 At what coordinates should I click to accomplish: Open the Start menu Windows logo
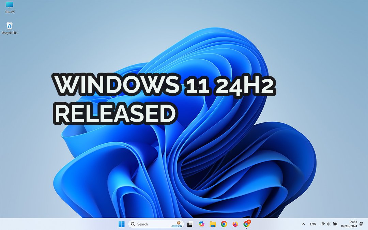(121, 224)
